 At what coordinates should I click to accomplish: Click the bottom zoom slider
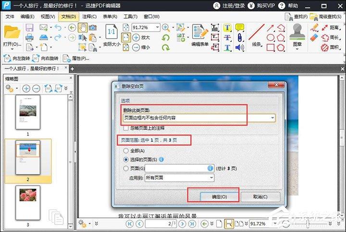coord(308,224)
